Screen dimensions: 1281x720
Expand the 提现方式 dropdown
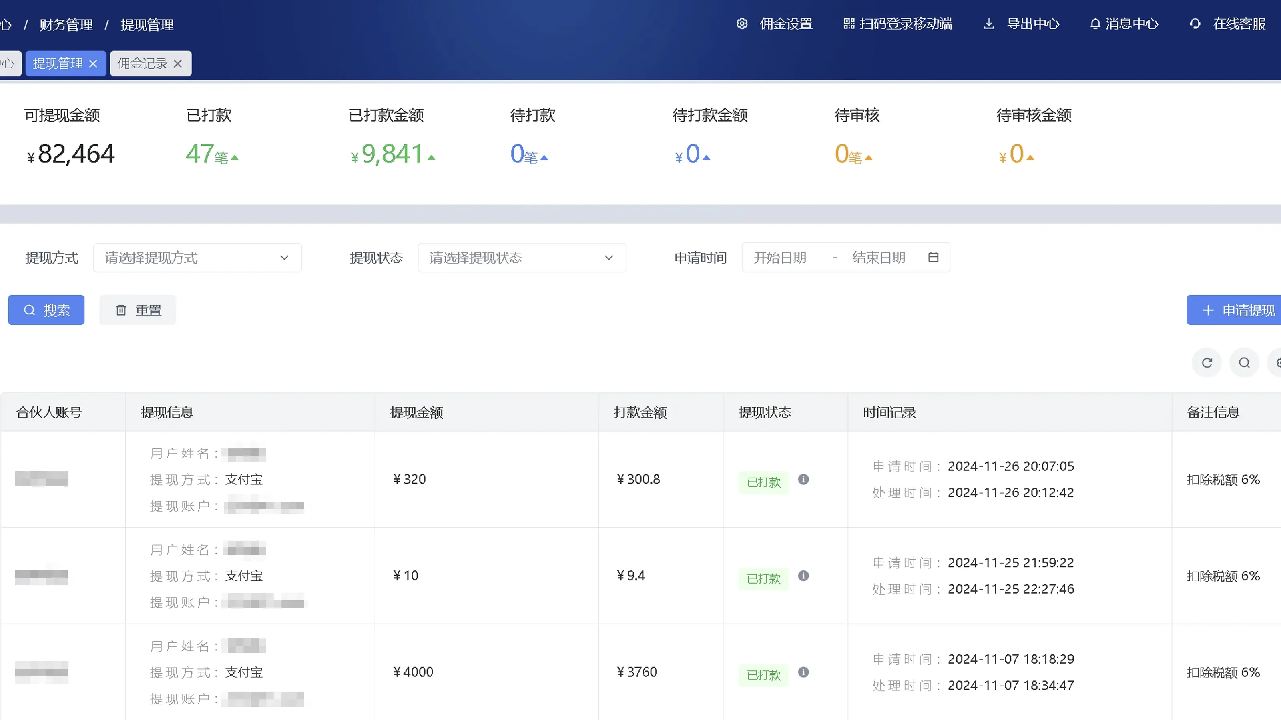(x=197, y=258)
